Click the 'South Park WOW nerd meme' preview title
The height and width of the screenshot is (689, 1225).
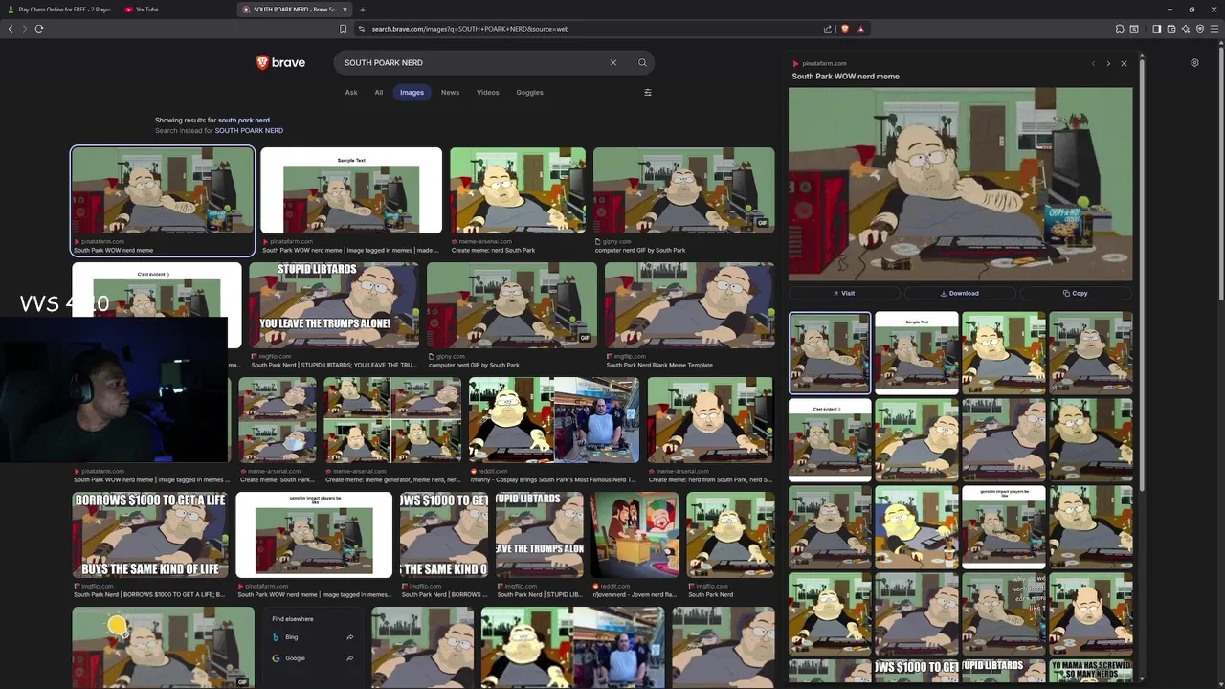coord(845,77)
